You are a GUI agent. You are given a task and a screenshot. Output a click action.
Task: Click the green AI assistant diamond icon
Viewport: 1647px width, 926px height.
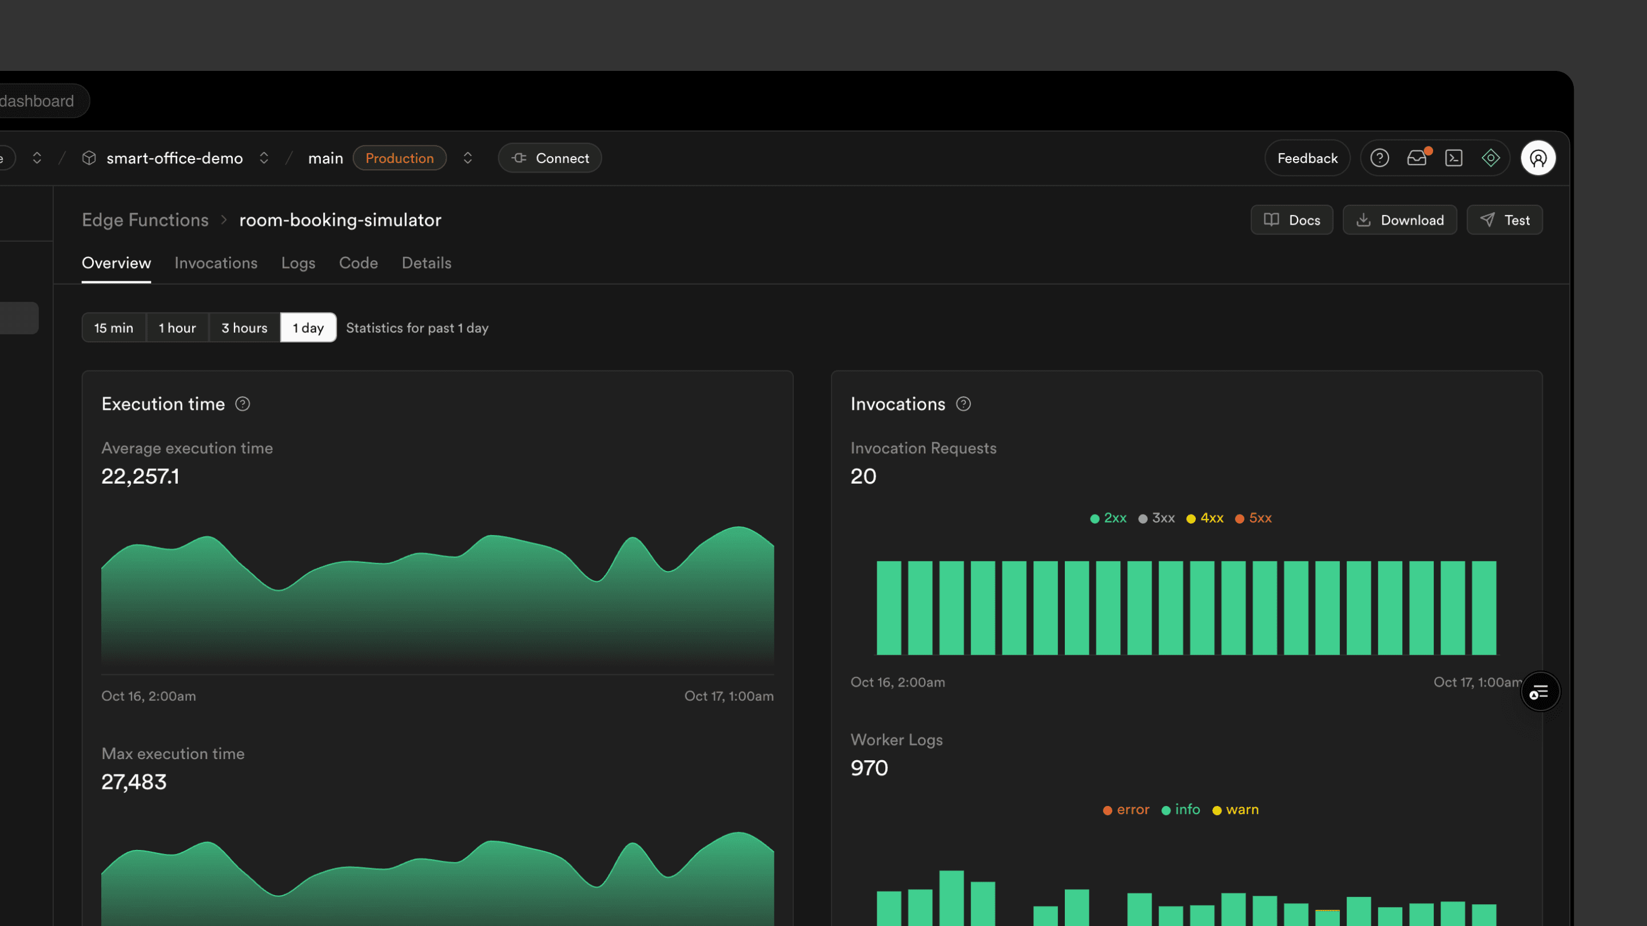[1490, 158]
